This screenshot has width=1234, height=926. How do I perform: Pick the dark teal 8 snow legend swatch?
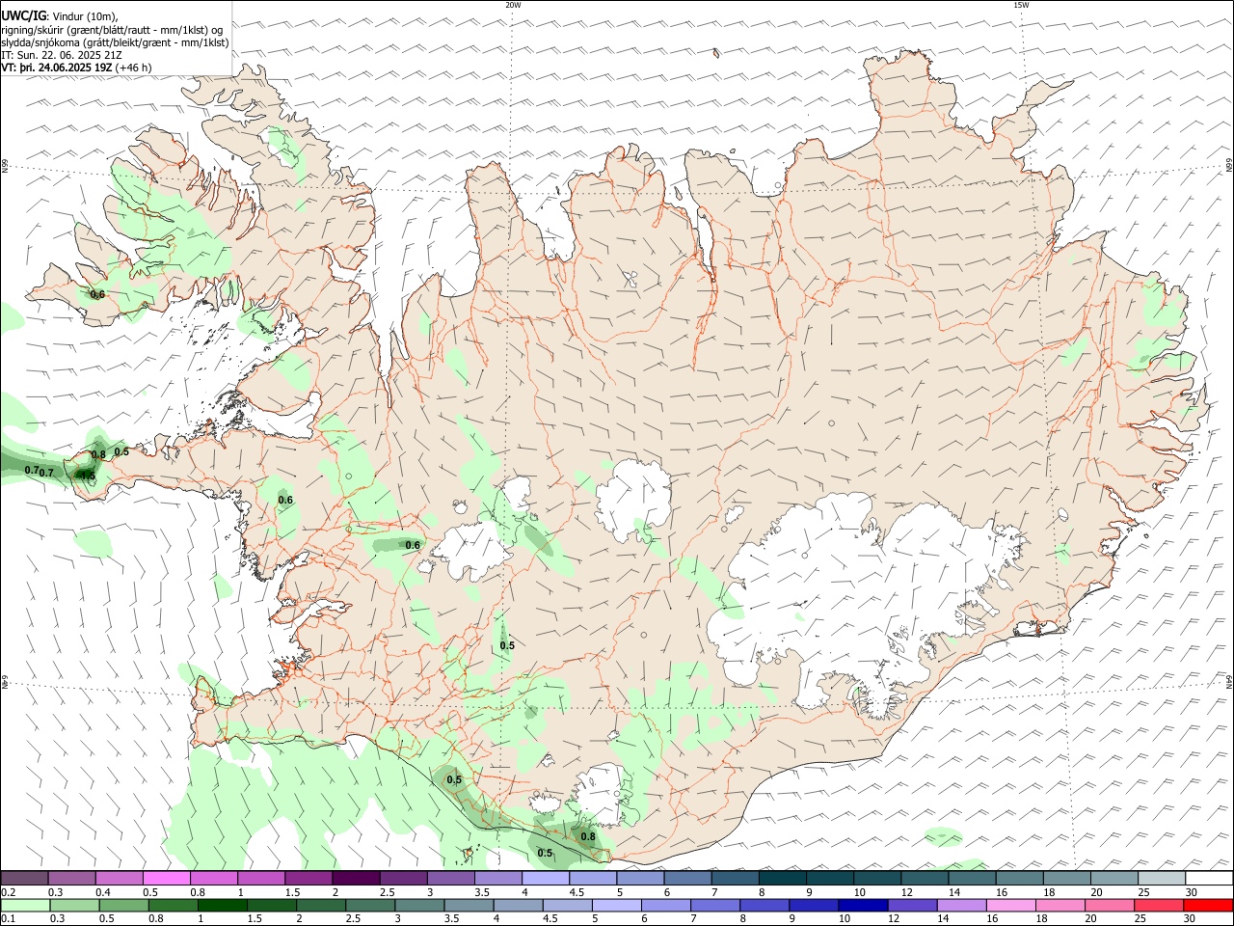pyautogui.click(x=783, y=878)
